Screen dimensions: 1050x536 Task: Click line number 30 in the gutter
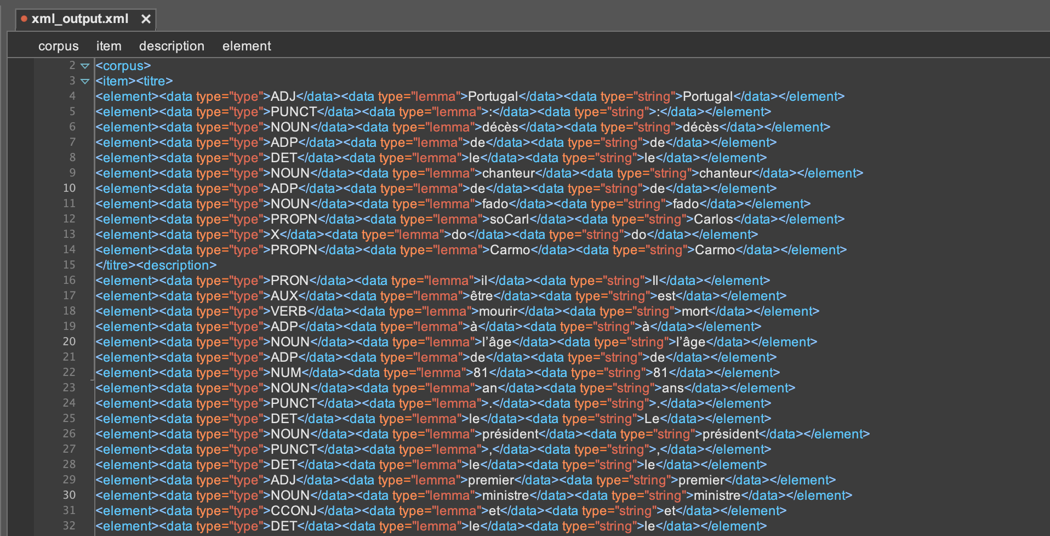pyautogui.click(x=69, y=495)
